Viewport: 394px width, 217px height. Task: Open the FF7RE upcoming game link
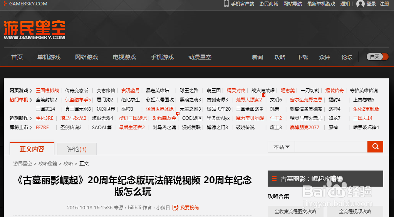(42, 128)
